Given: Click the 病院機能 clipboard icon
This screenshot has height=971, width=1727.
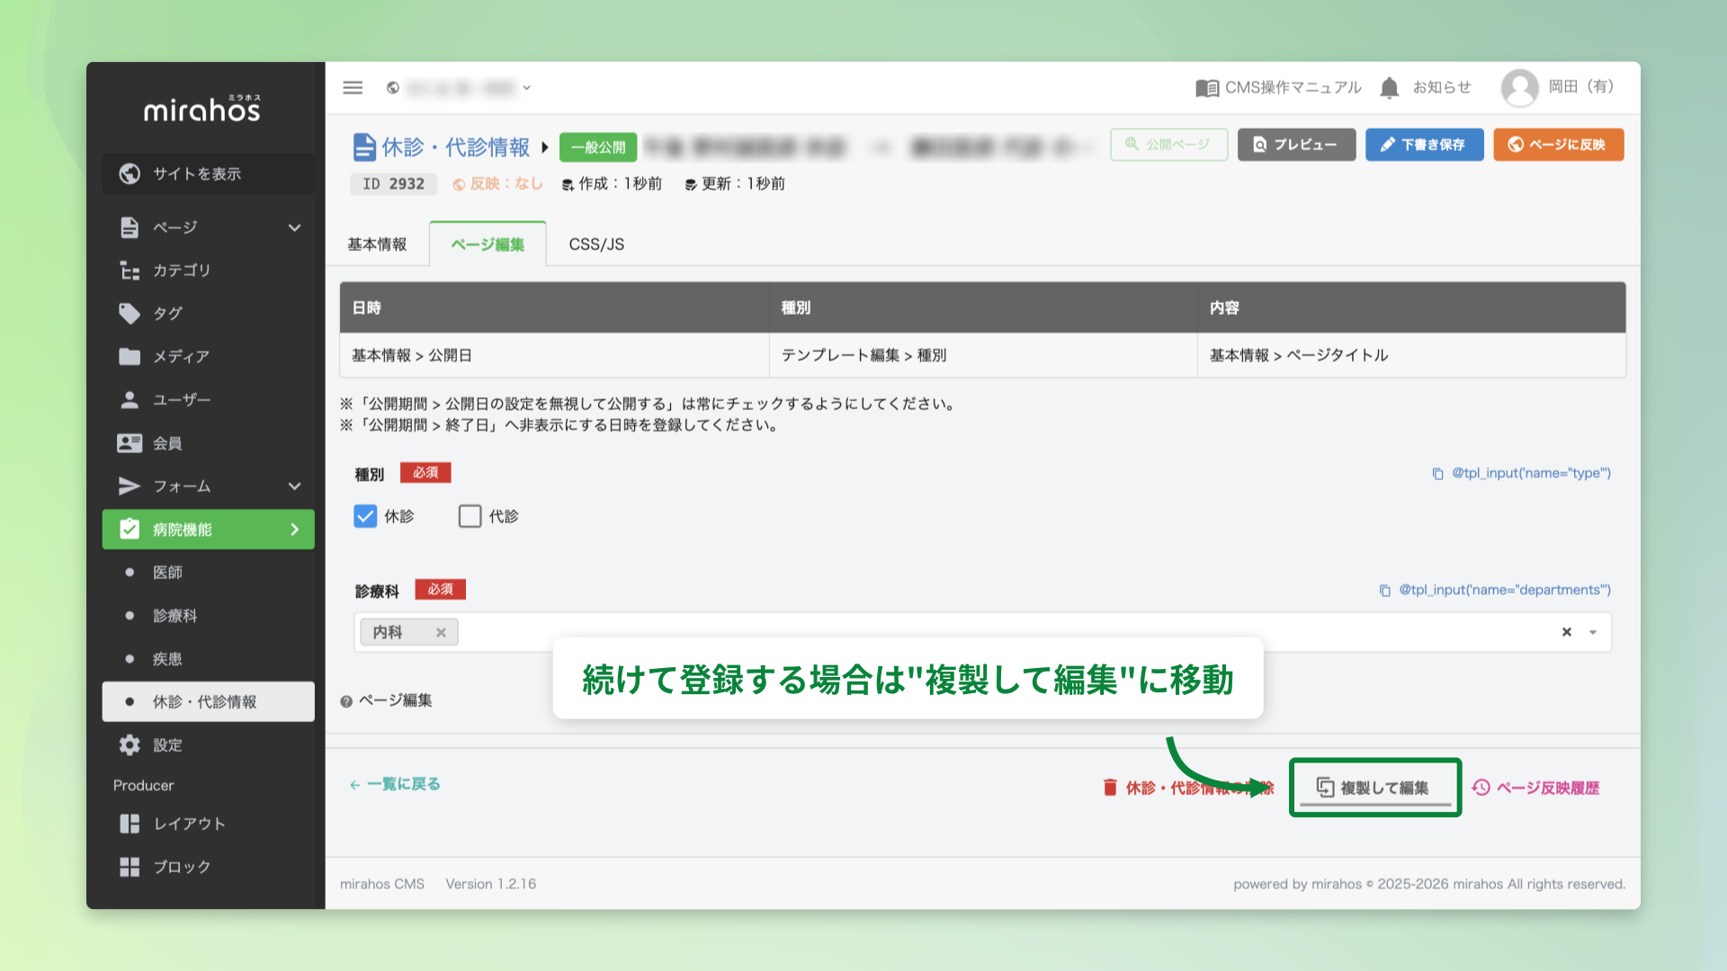Looking at the screenshot, I should (130, 530).
